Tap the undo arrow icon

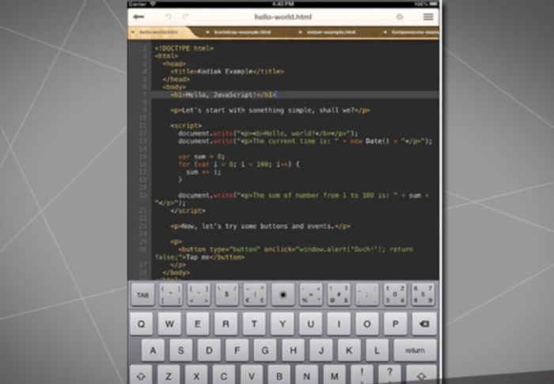[169, 17]
